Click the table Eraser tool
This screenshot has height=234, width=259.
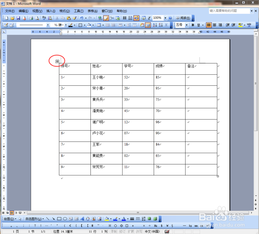(x=11, y=25)
